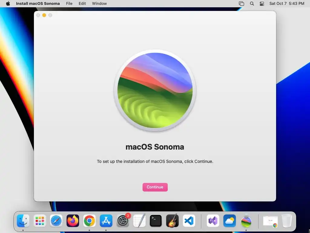Open the App Store from the Dock
The height and width of the screenshot is (233, 310).
click(x=106, y=221)
